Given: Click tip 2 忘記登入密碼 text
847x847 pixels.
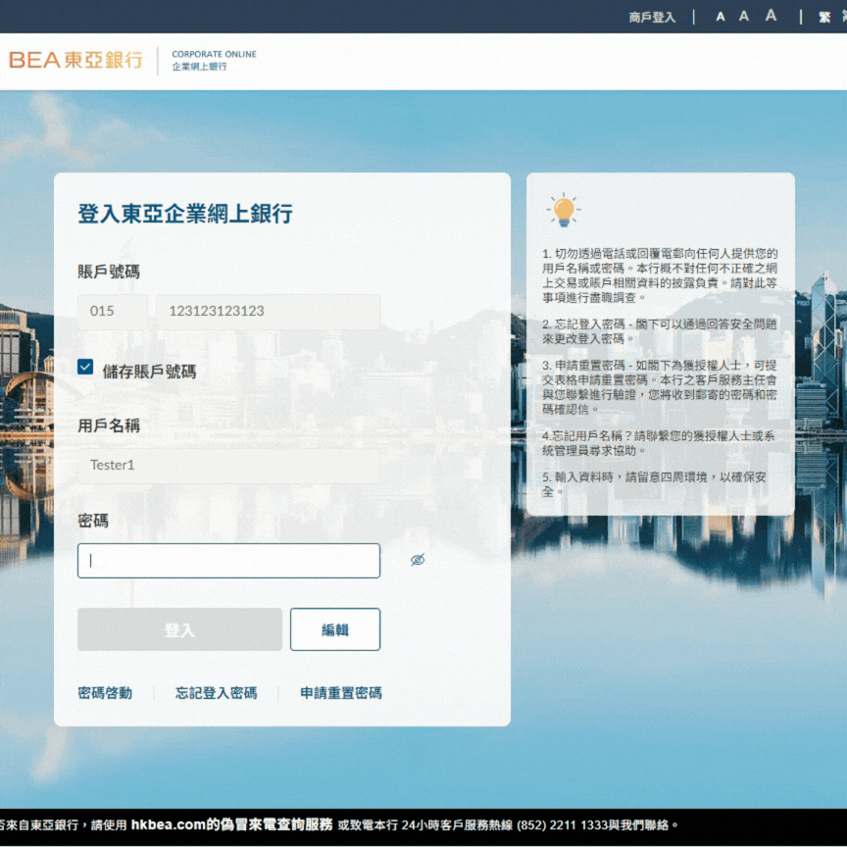Looking at the screenshot, I should [x=659, y=331].
